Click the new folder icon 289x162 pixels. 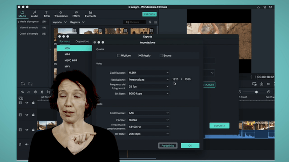pos(23,84)
